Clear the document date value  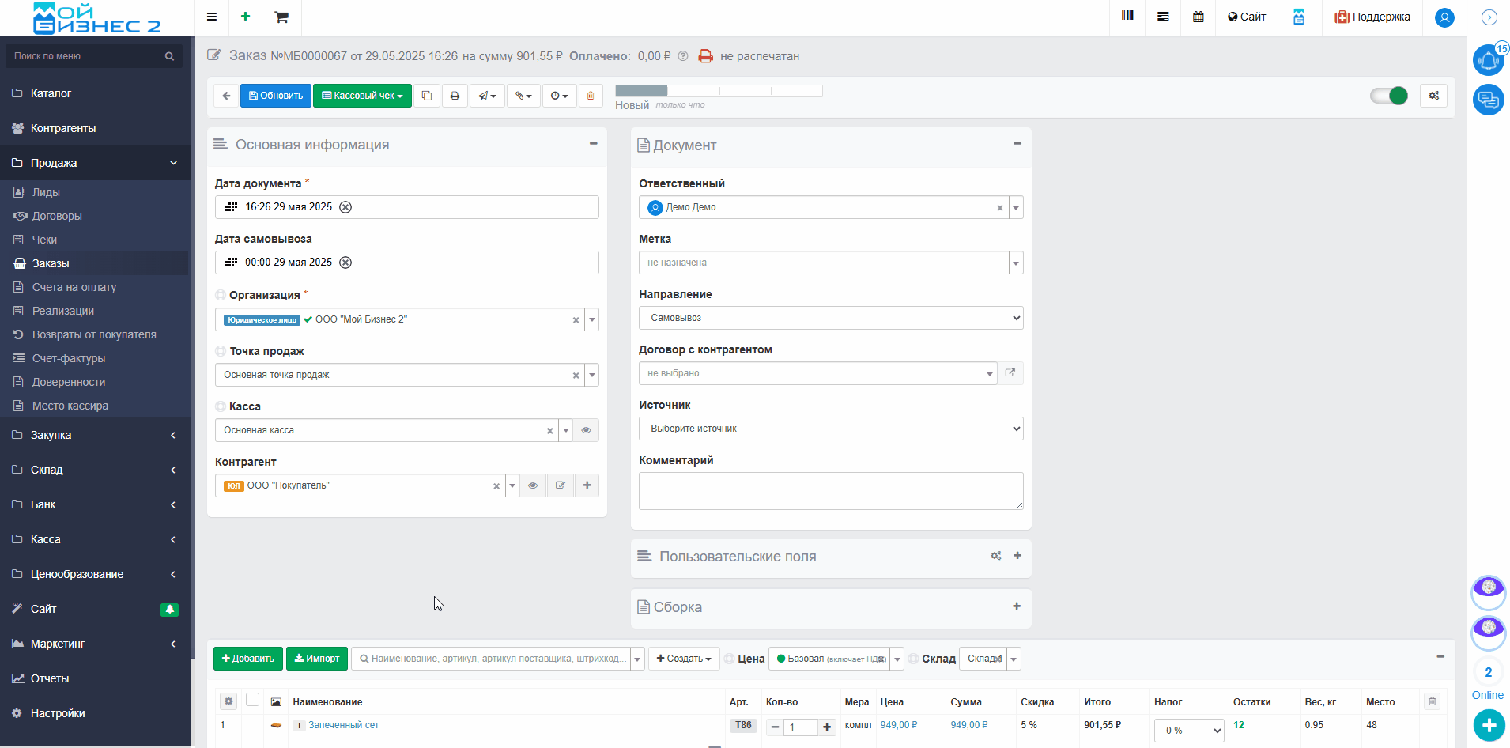pos(345,207)
